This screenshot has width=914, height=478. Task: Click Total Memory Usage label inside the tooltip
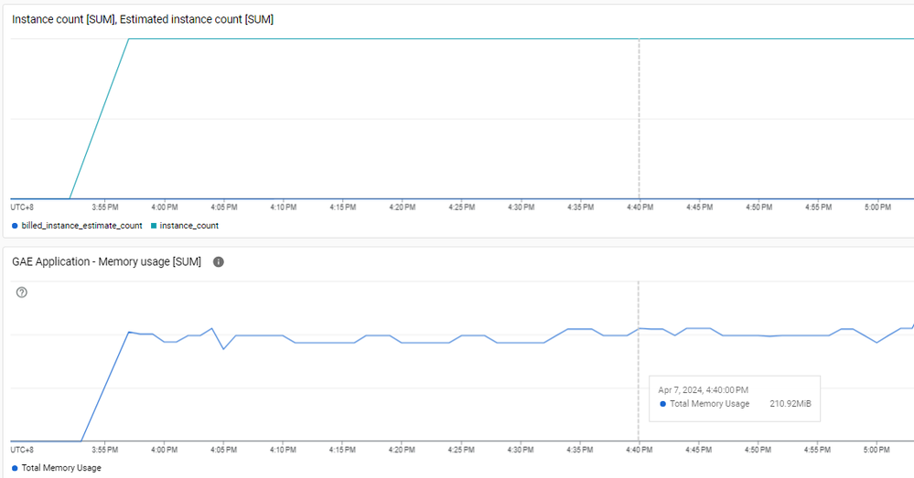tap(709, 403)
